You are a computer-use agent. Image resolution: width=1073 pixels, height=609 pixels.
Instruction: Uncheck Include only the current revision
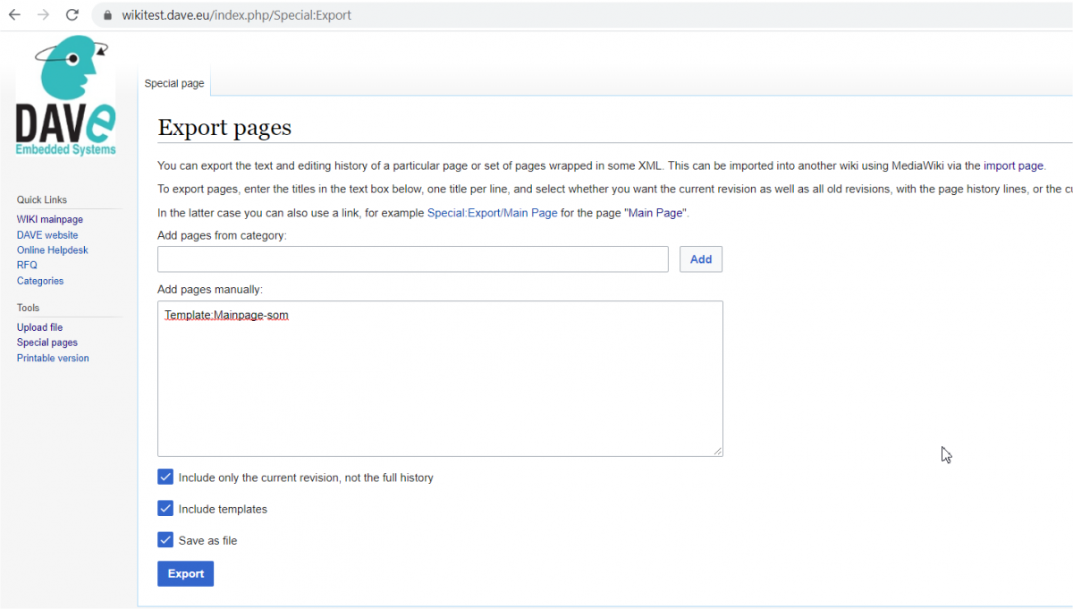click(x=165, y=478)
